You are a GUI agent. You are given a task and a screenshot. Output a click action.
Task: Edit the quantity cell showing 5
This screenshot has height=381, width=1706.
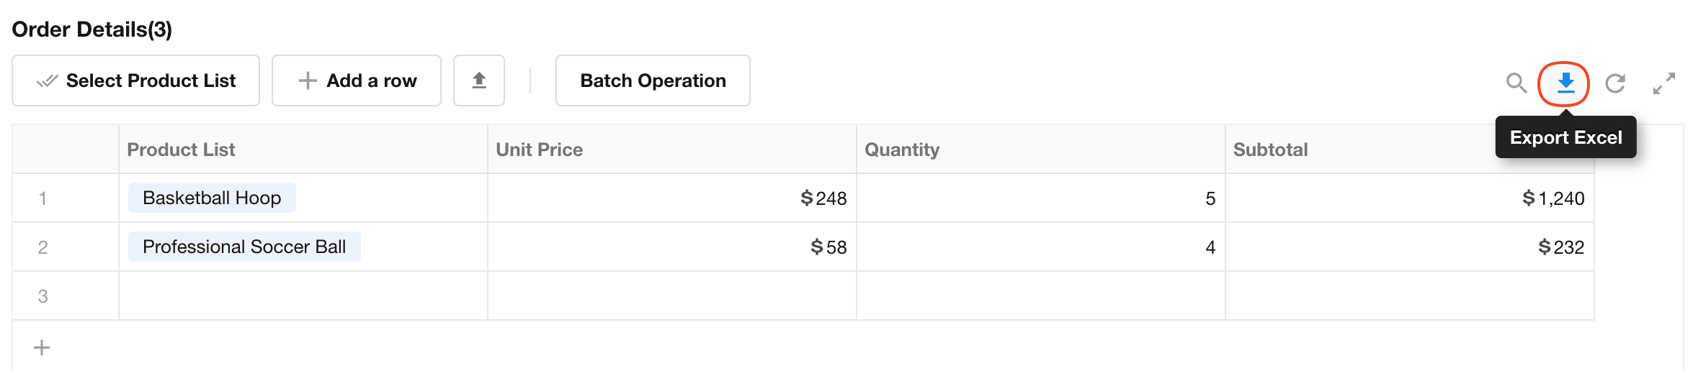(x=1041, y=198)
